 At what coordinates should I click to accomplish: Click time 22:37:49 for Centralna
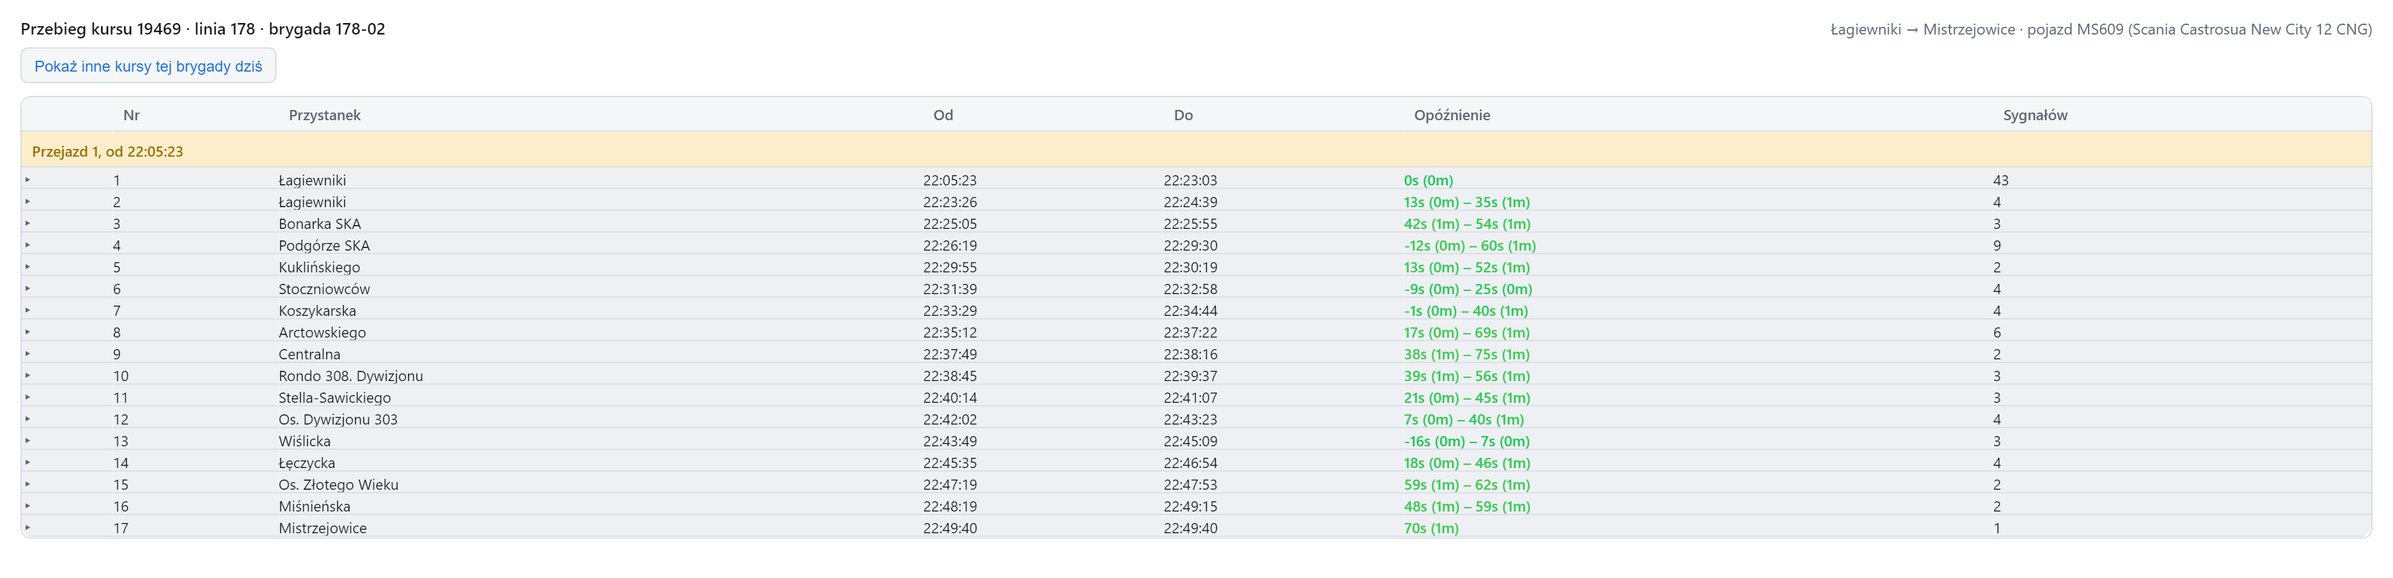[950, 354]
